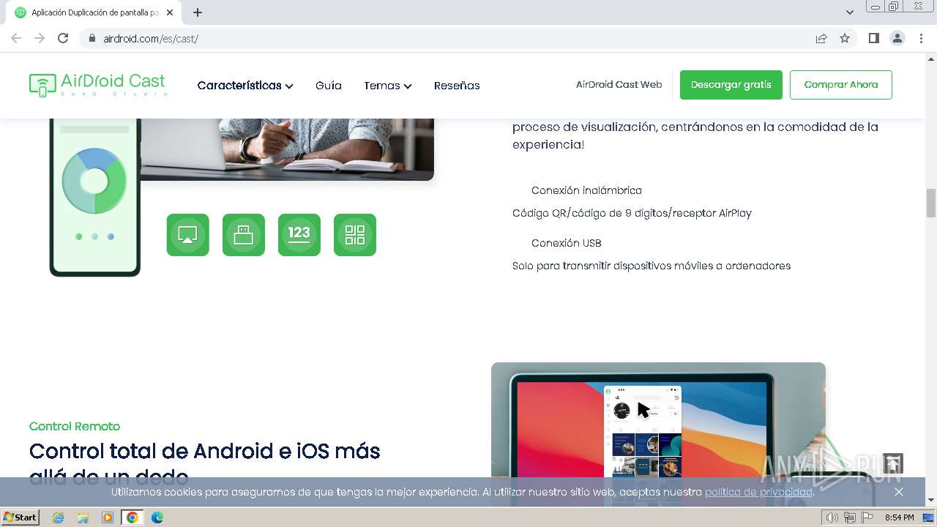937x527 pixels.
Task: Click the AirDroid Cast logo
Action: click(97, 85)
